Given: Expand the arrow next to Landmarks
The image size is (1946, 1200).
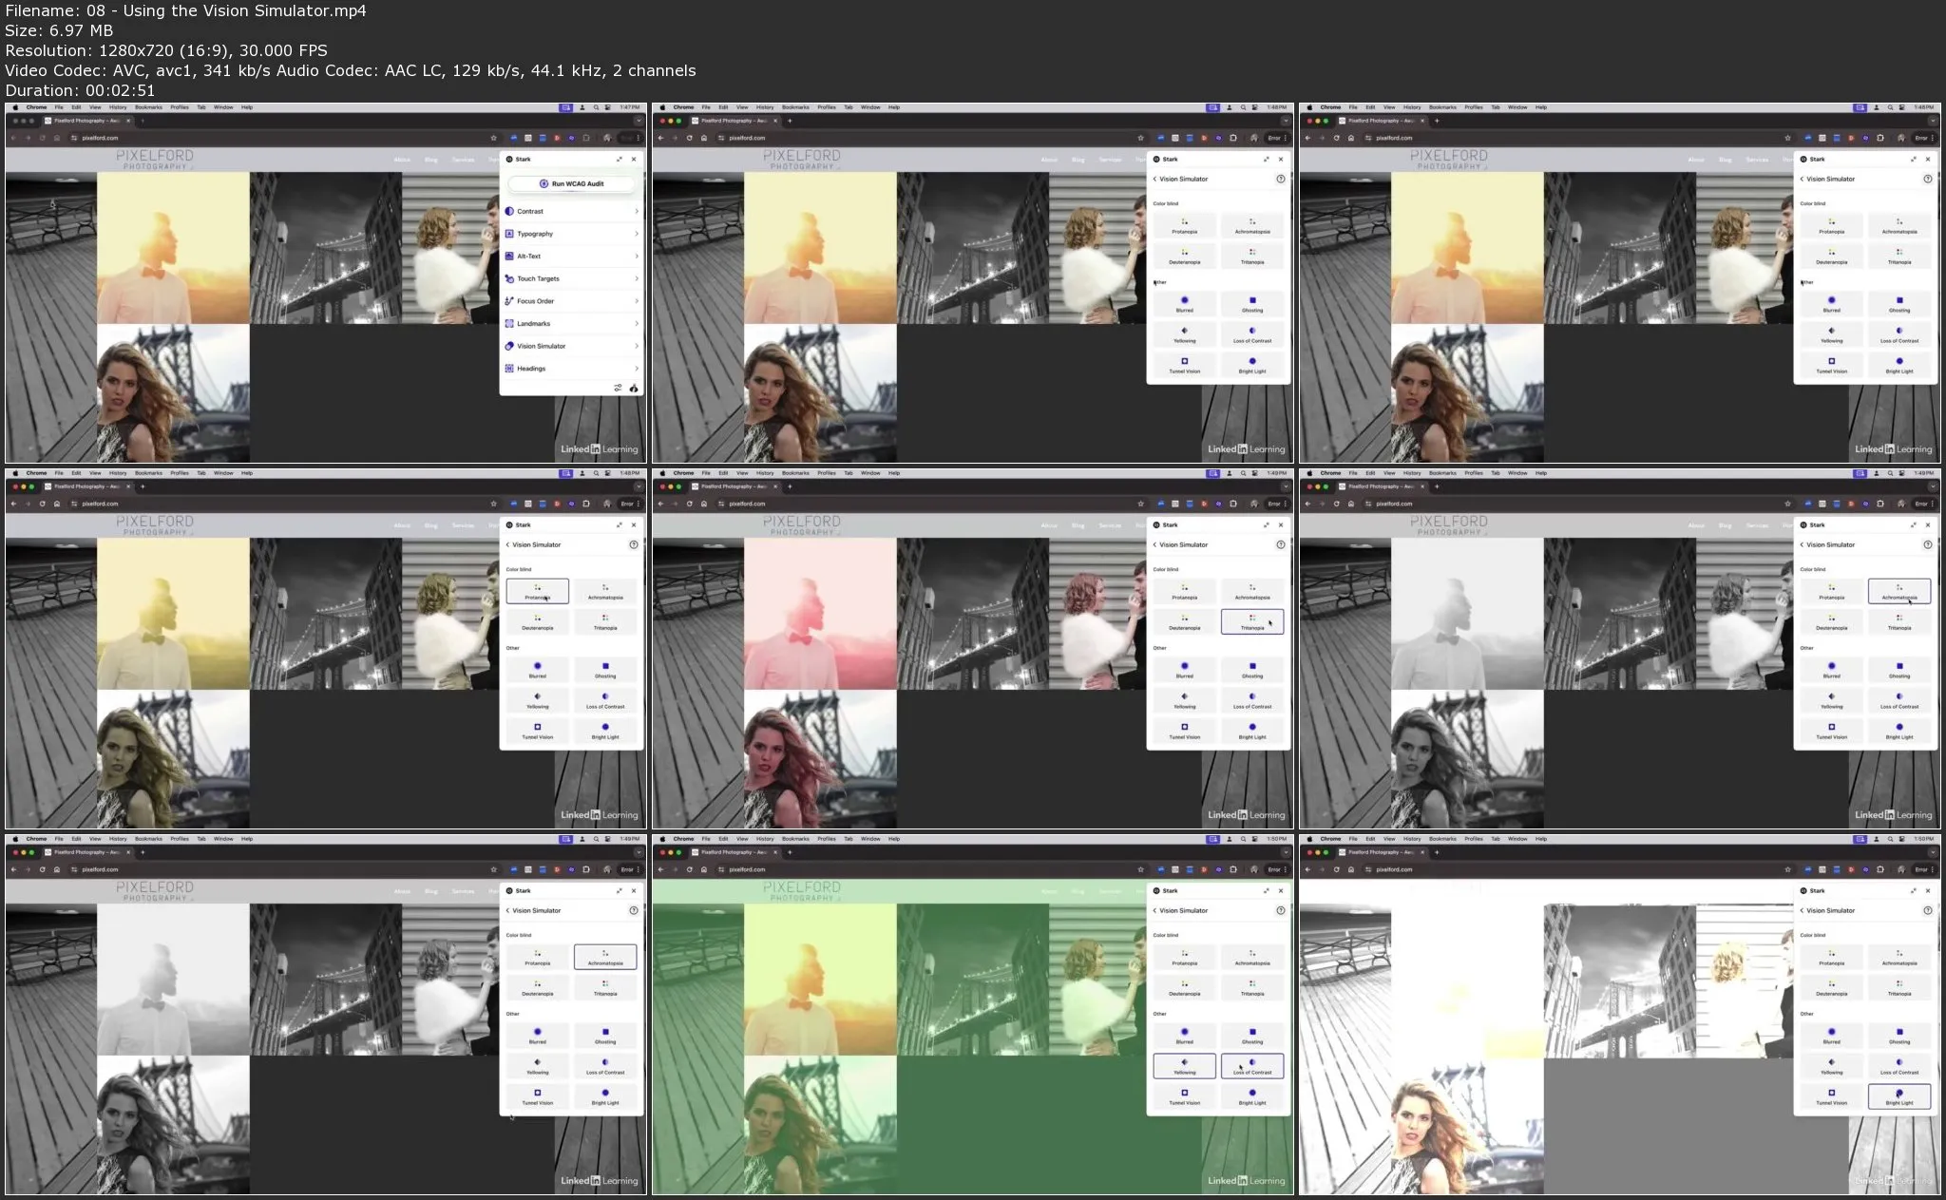Looking at the screenshot, I should click(x=637, y=324).
